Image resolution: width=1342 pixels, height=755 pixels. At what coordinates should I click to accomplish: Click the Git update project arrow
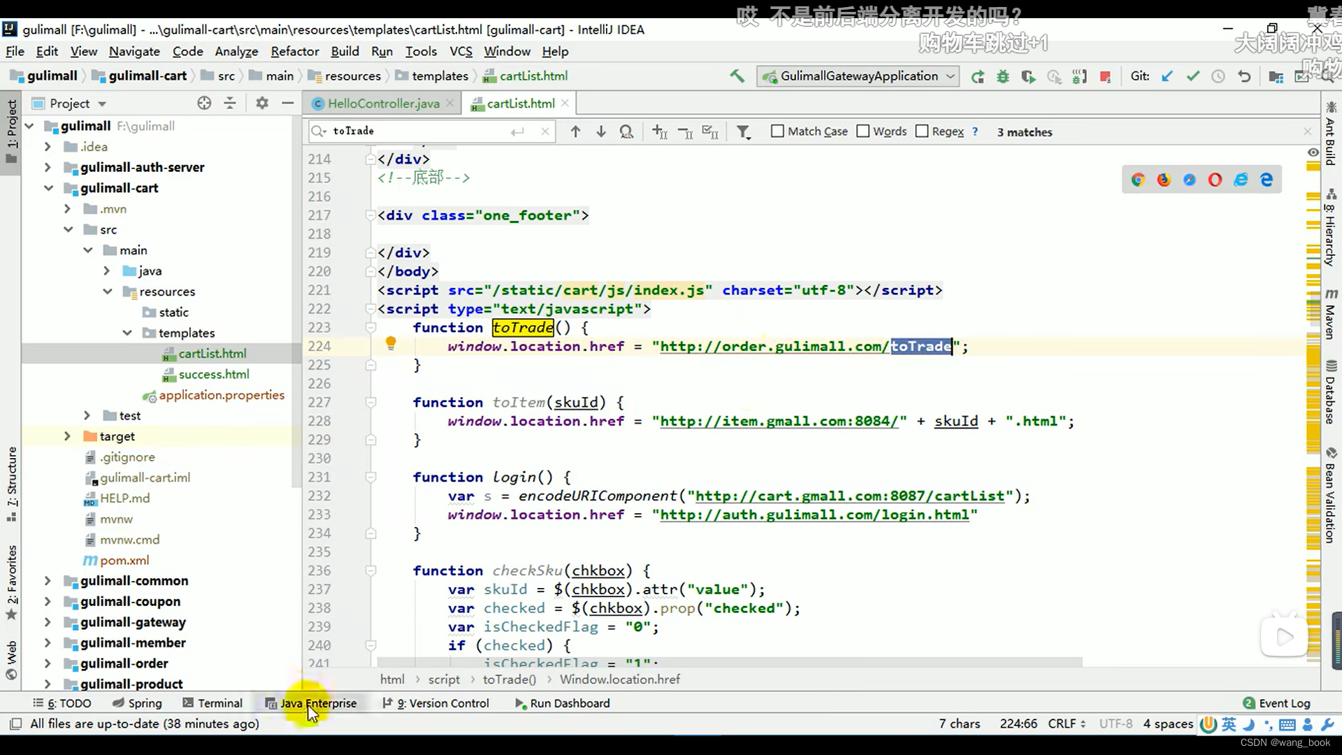click(x=1167, y=77)
